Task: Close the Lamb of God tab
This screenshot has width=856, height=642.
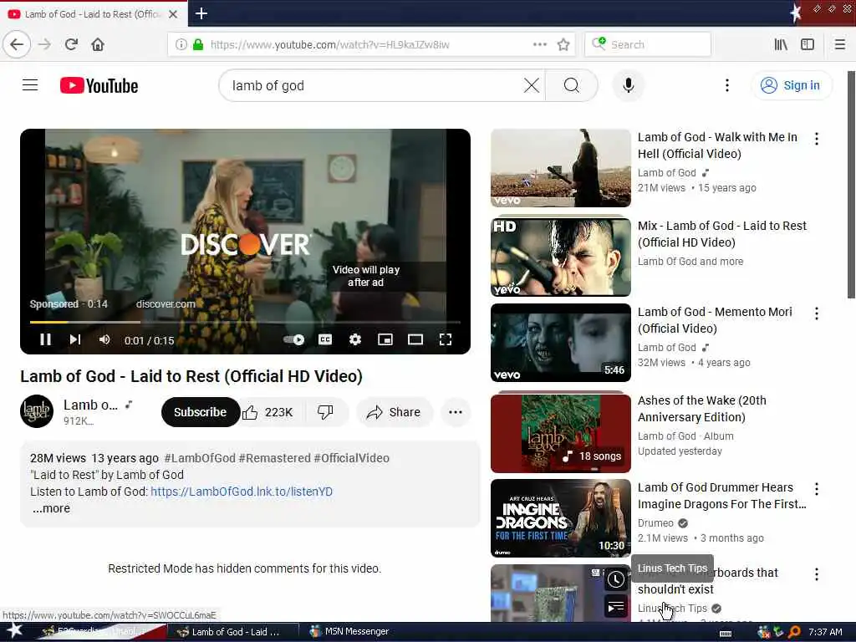Action: pos(173,14)
